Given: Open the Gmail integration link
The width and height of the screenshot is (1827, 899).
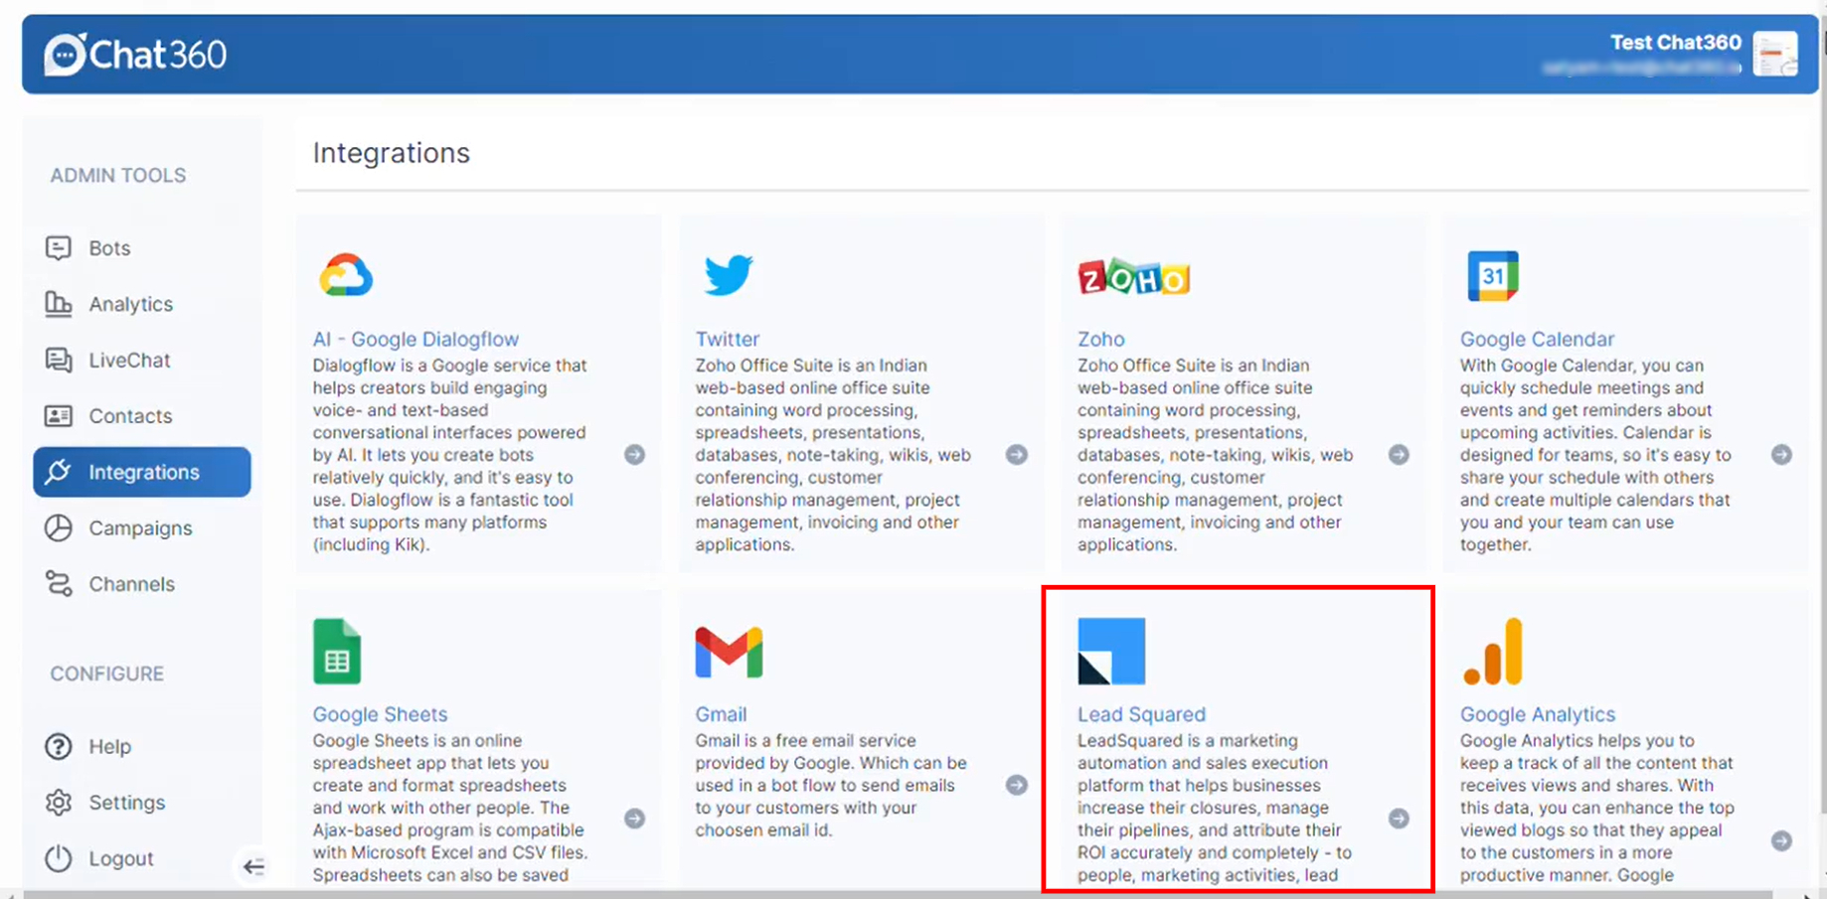Looking at the screenshot, I should coord(721,714).
